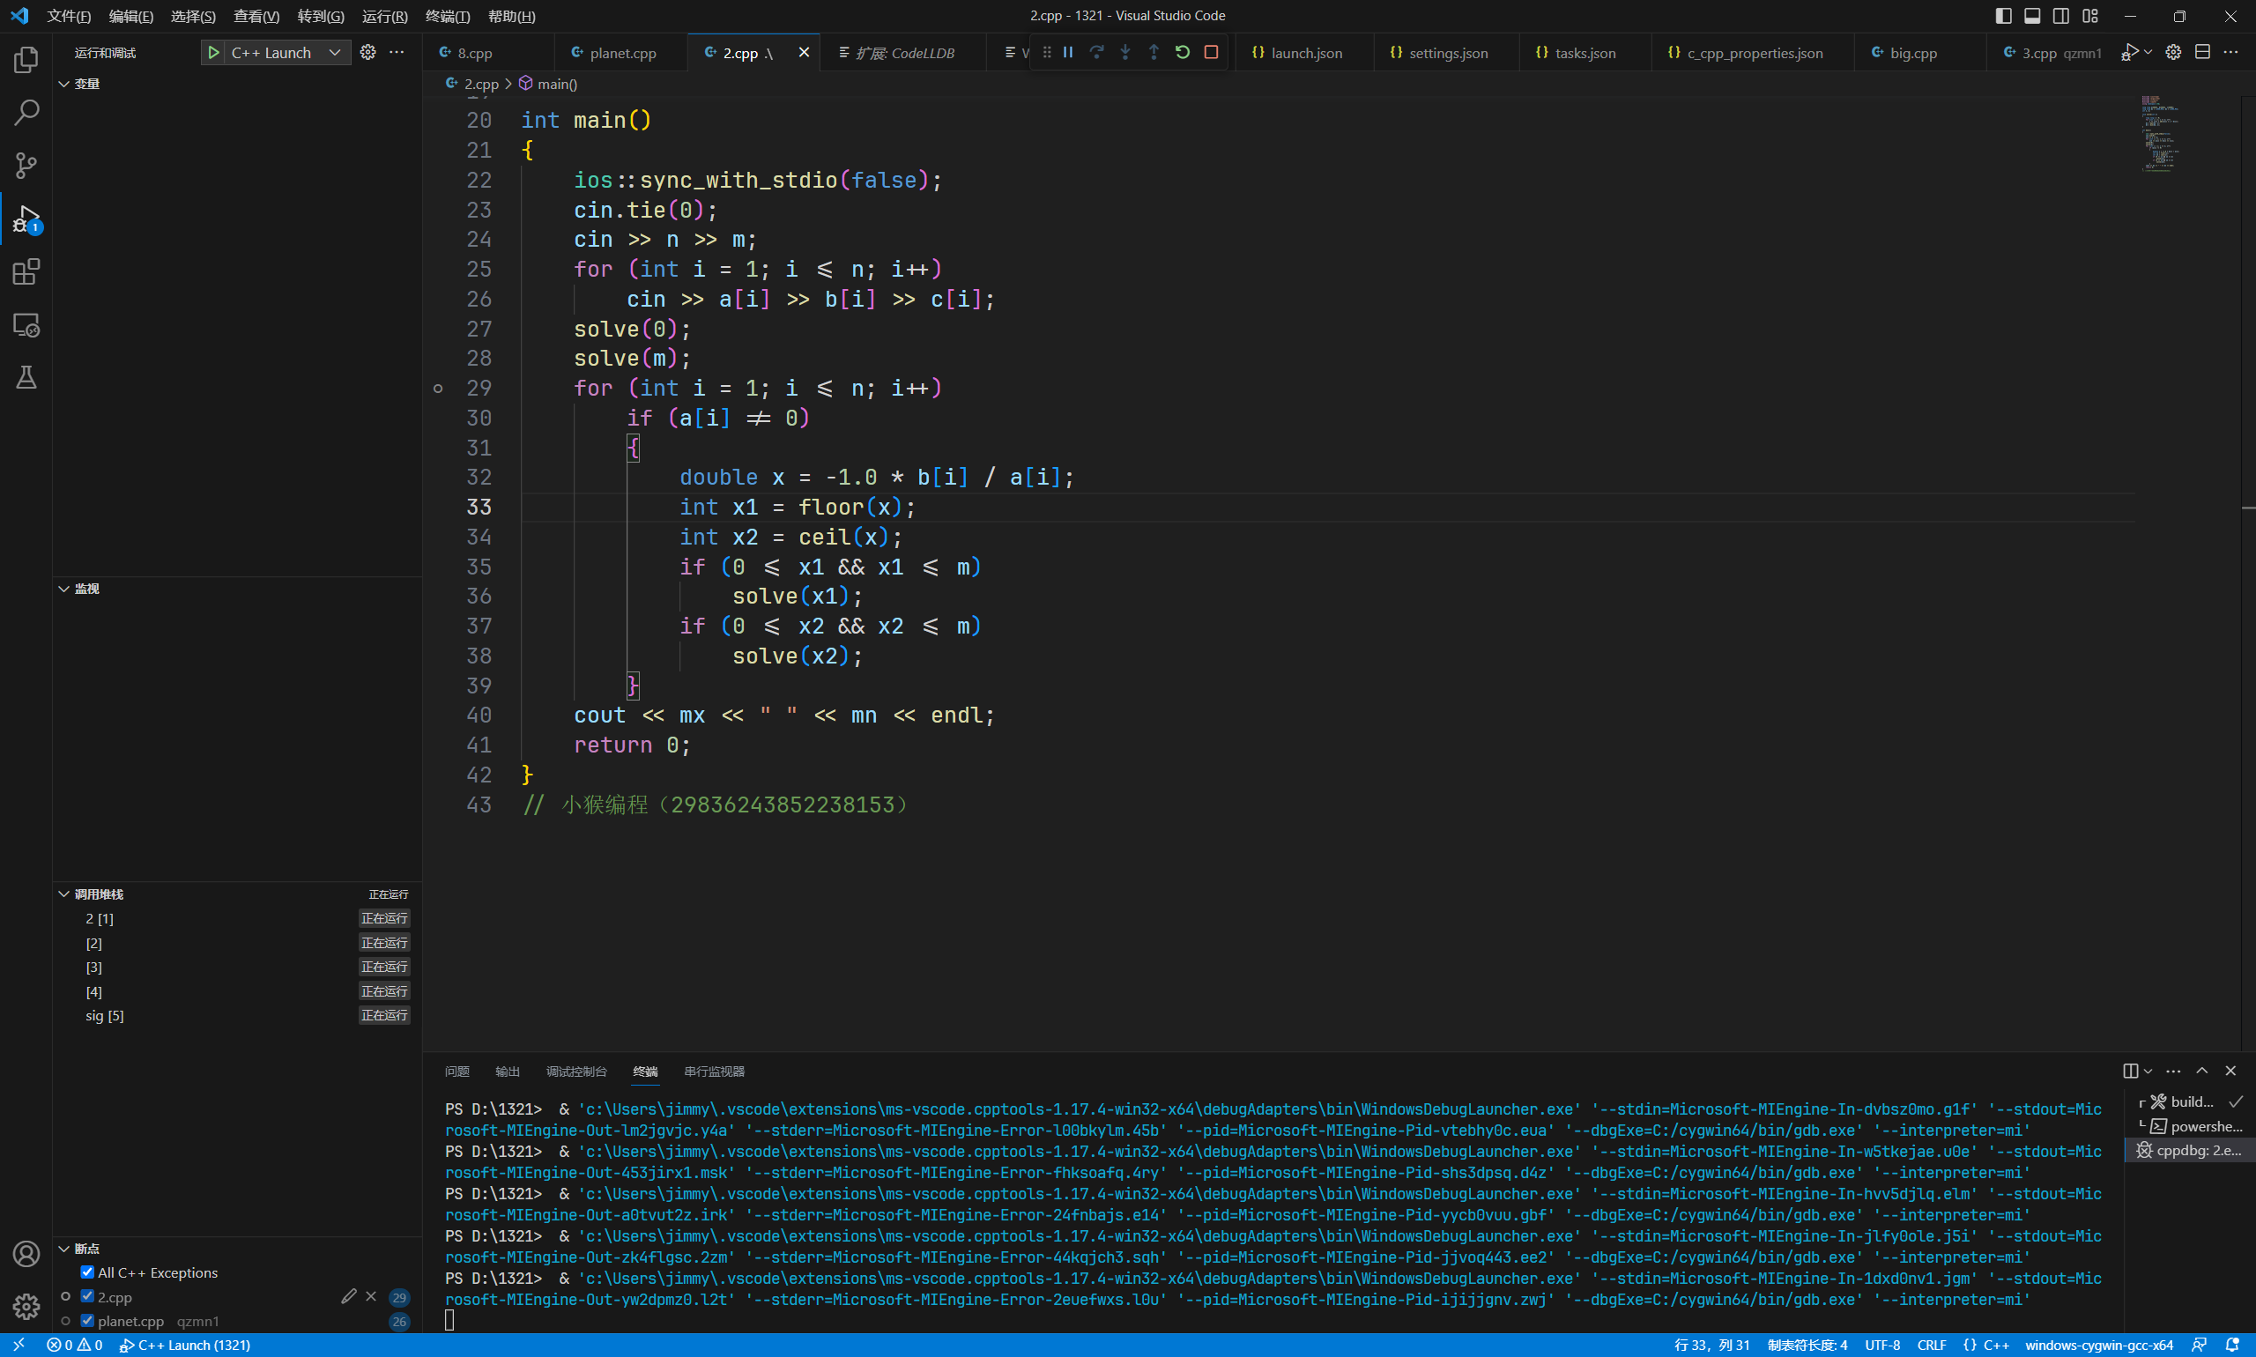
Task: Click UTF-8 encoding in status bar
Action: point(1883,1344)
